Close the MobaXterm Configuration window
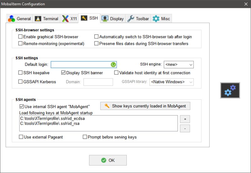The height and width of the screenshot is (173, 251). coord(246,4)
